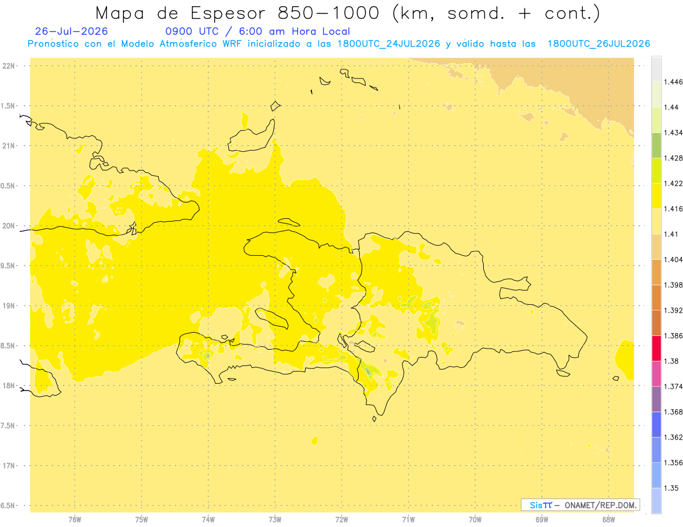683x527 pixels.
Task: Click the blue legend swatch between 1.362 and 1.368
Action: click(656, 424)
